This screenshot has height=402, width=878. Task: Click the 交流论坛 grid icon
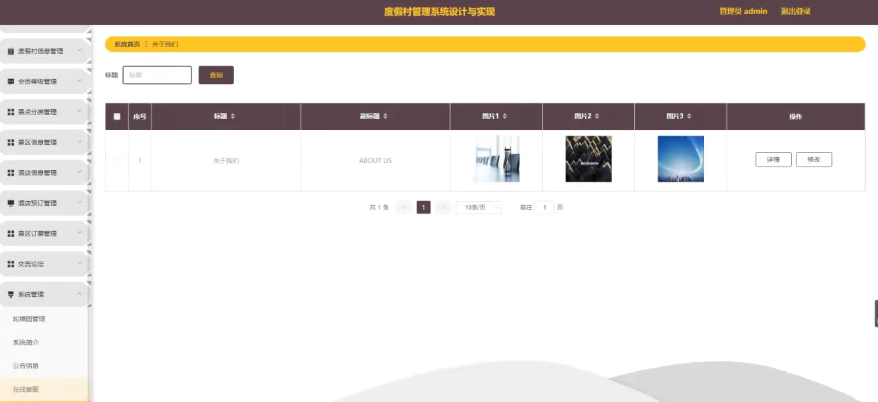(11, 264)
